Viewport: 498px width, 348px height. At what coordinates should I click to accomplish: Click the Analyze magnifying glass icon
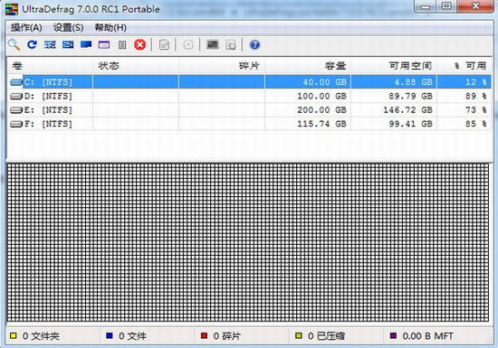point(14,44)
